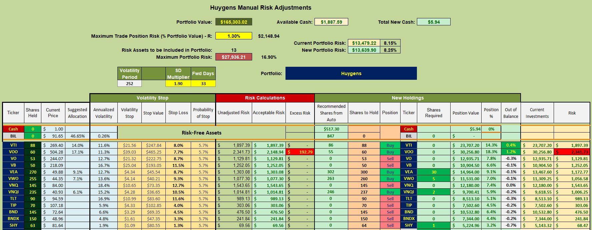Select the red Cash ticker cell on left
The height and width of the screenshot is (230, 592).
point(13,129)
